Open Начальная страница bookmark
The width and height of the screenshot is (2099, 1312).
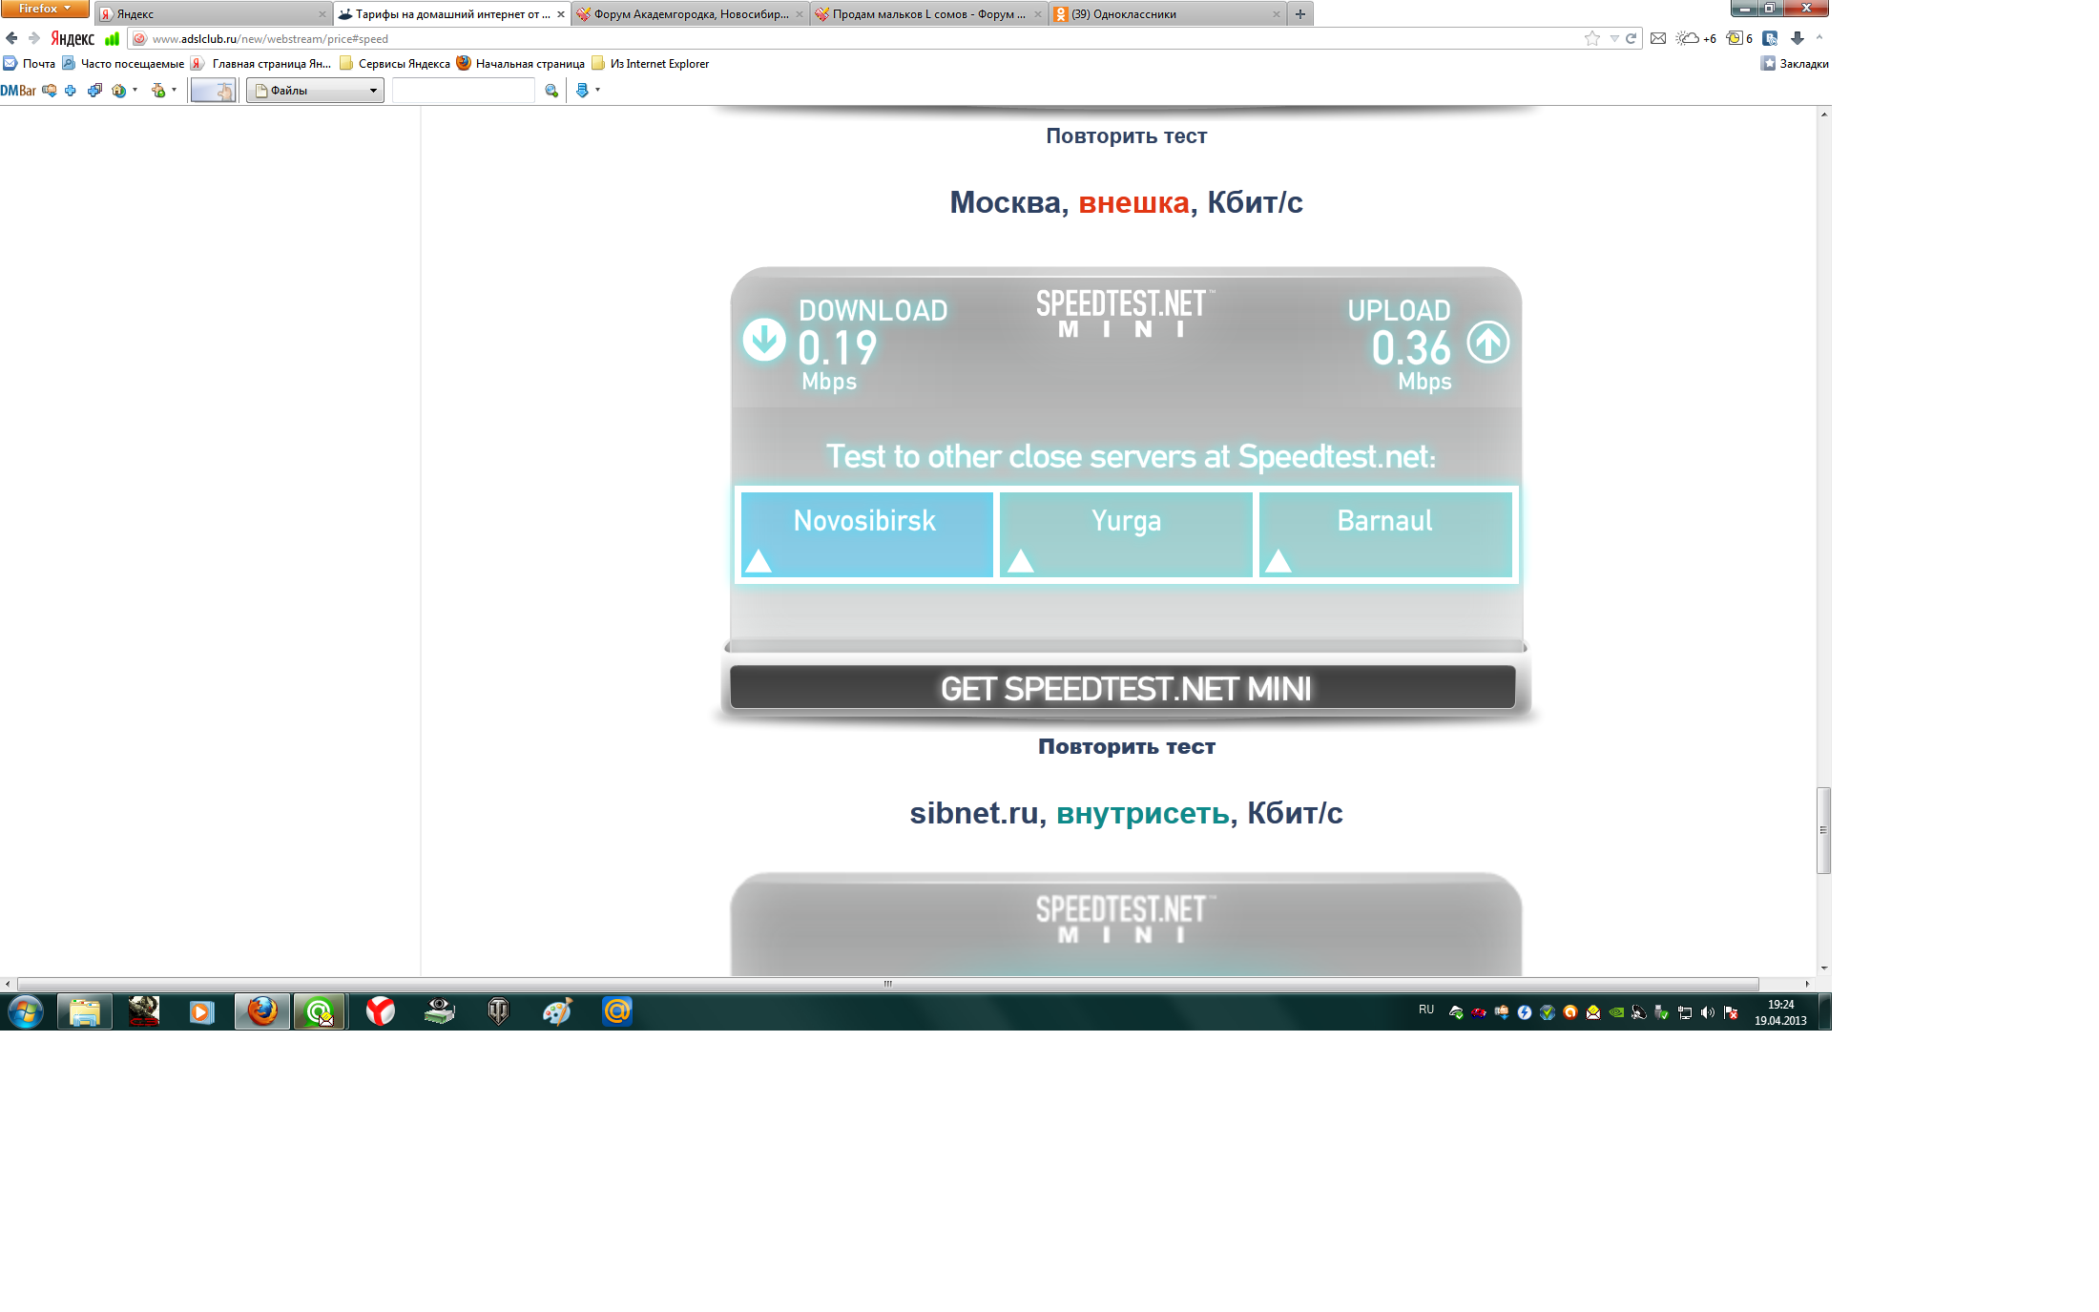(521, 64)
